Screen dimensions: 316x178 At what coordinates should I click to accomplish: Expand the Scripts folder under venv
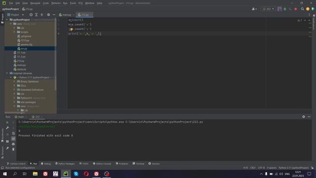(14, 32)
